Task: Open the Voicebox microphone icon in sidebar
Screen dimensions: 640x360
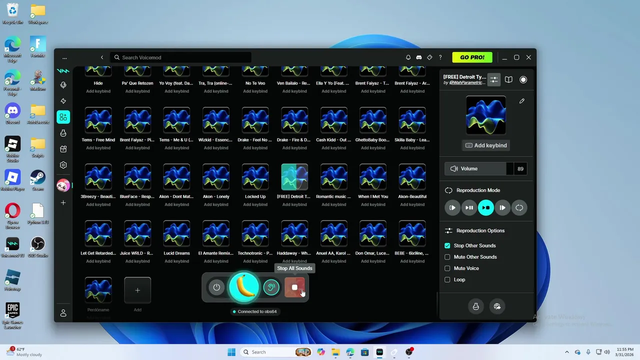Action: [x=63, y=85]
